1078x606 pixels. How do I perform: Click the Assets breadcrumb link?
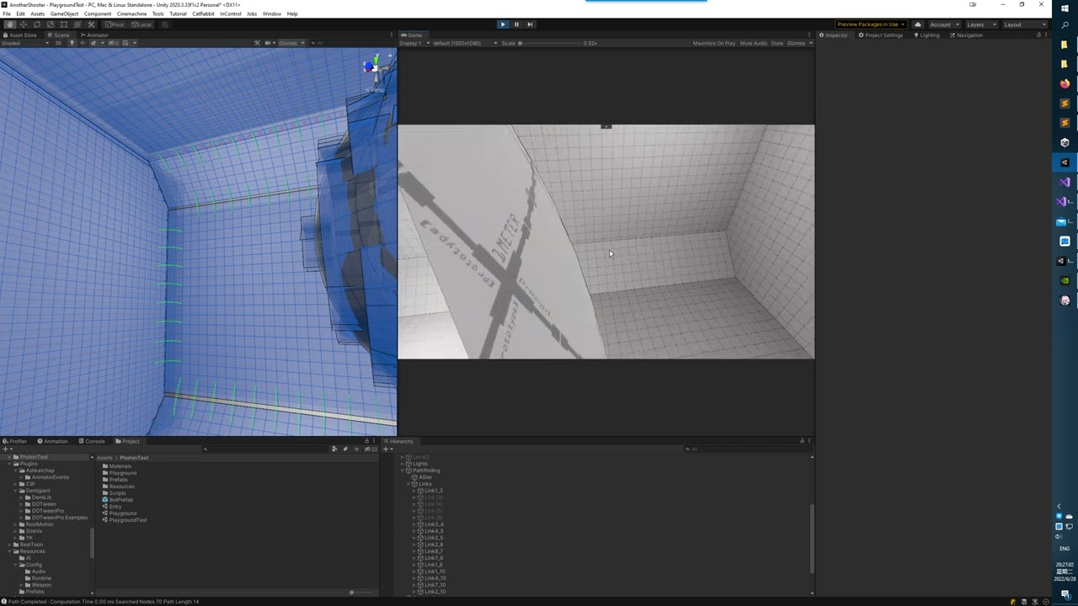pos(104,458)
